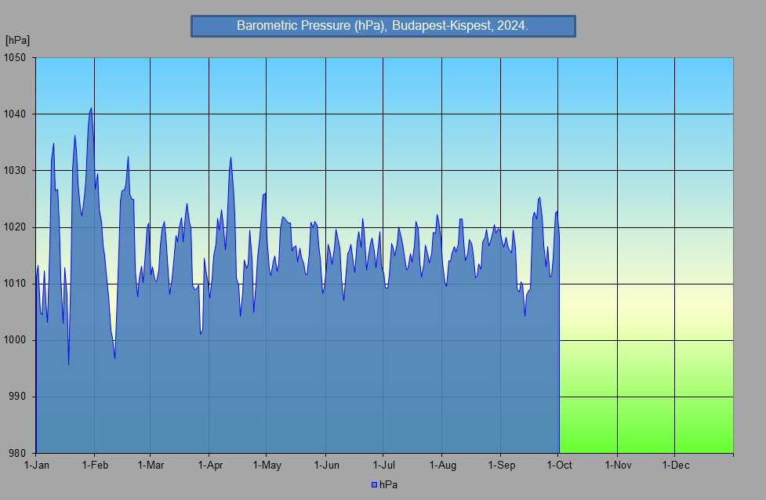The height and width of the screenshot is (500, 766).
Task: Select the 1030 y-axis tick label
Action: point(15,171)
